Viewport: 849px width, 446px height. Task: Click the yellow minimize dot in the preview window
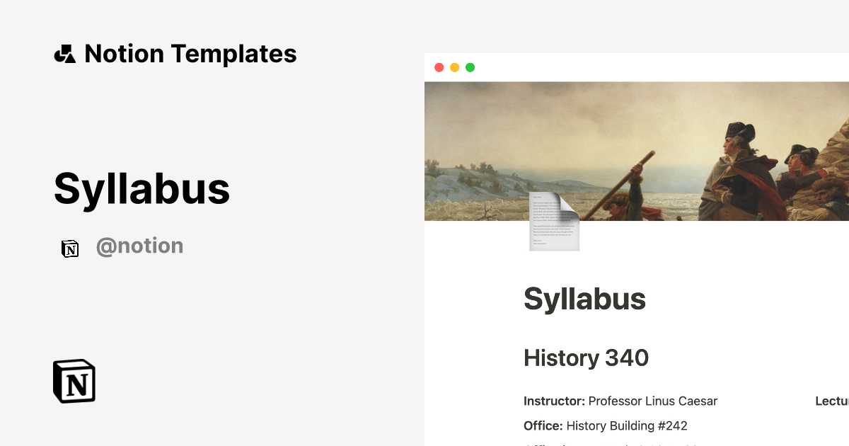[x=454, y=67]
